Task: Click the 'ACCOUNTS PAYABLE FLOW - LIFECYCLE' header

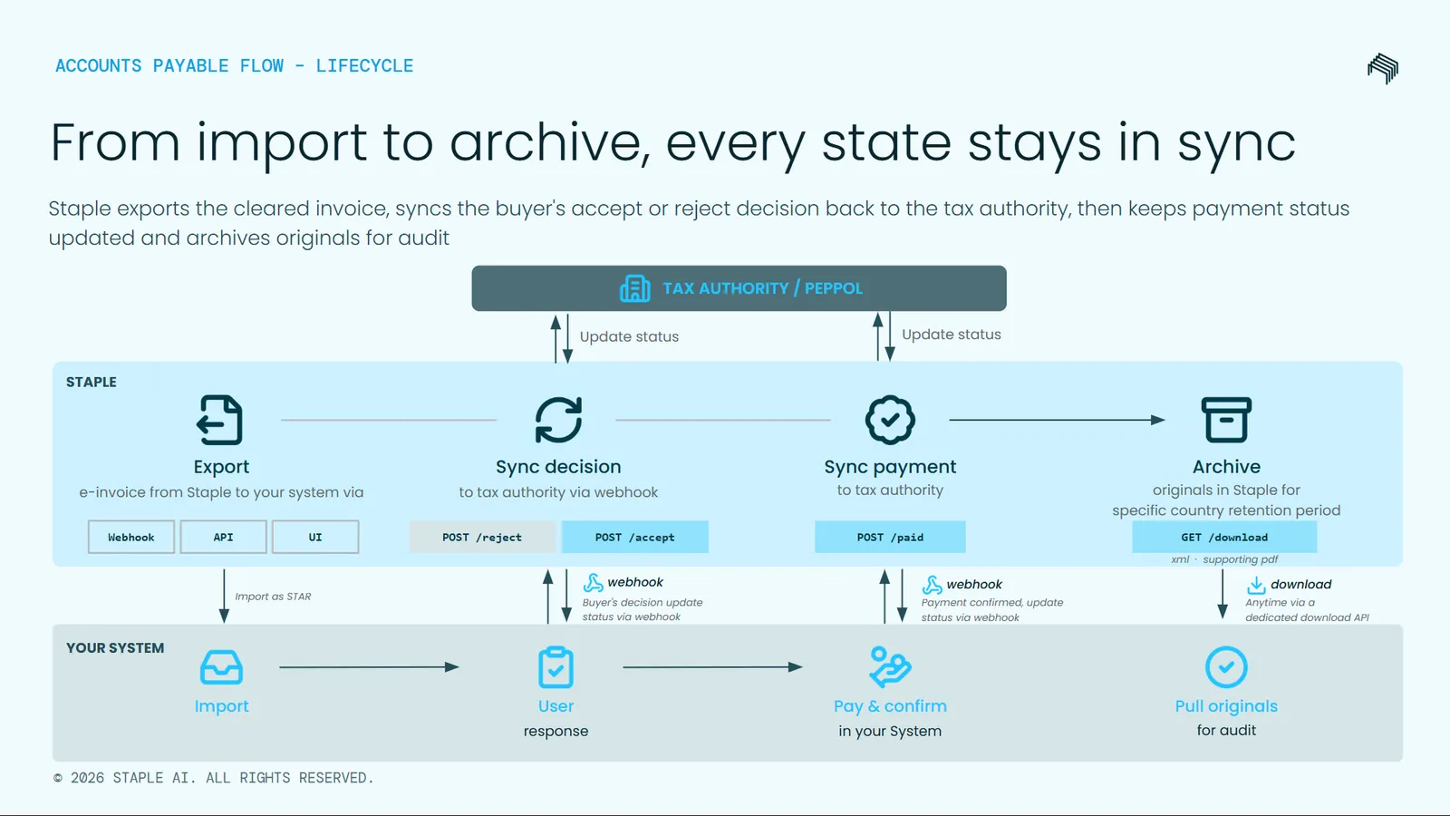Action: point(234,66)
